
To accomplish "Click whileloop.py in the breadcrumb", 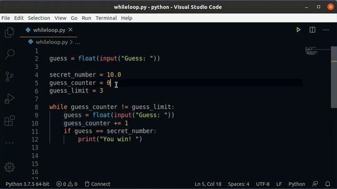I will (52, 42).
